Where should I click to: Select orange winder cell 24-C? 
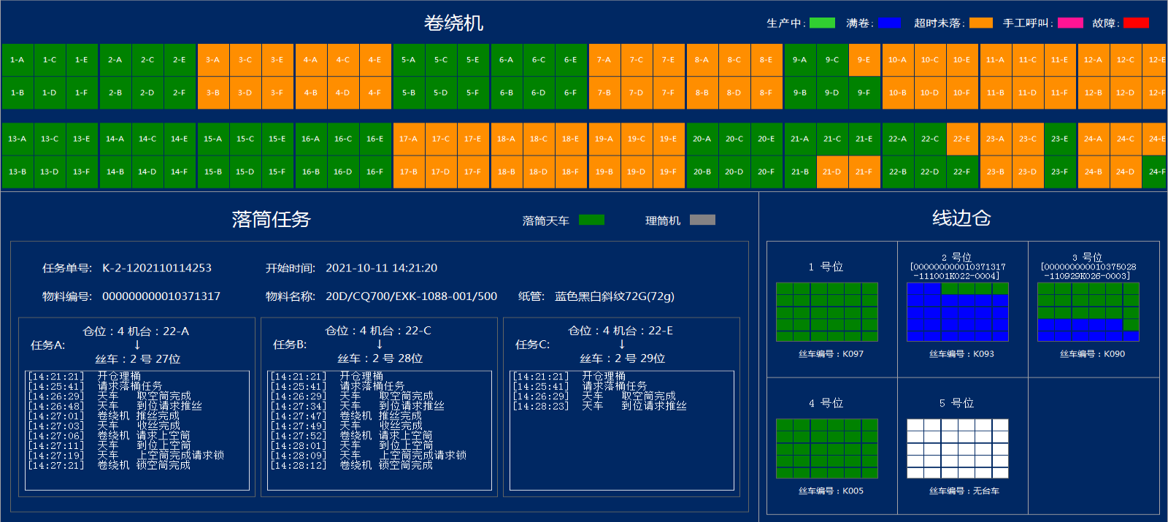1126,139
